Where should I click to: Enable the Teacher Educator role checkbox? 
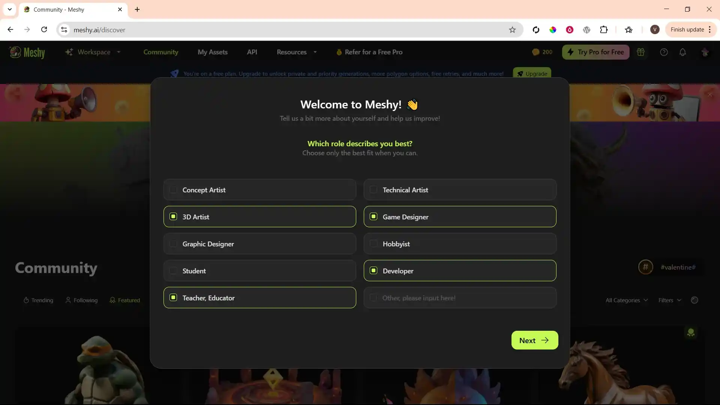click(x=173, y=298)
